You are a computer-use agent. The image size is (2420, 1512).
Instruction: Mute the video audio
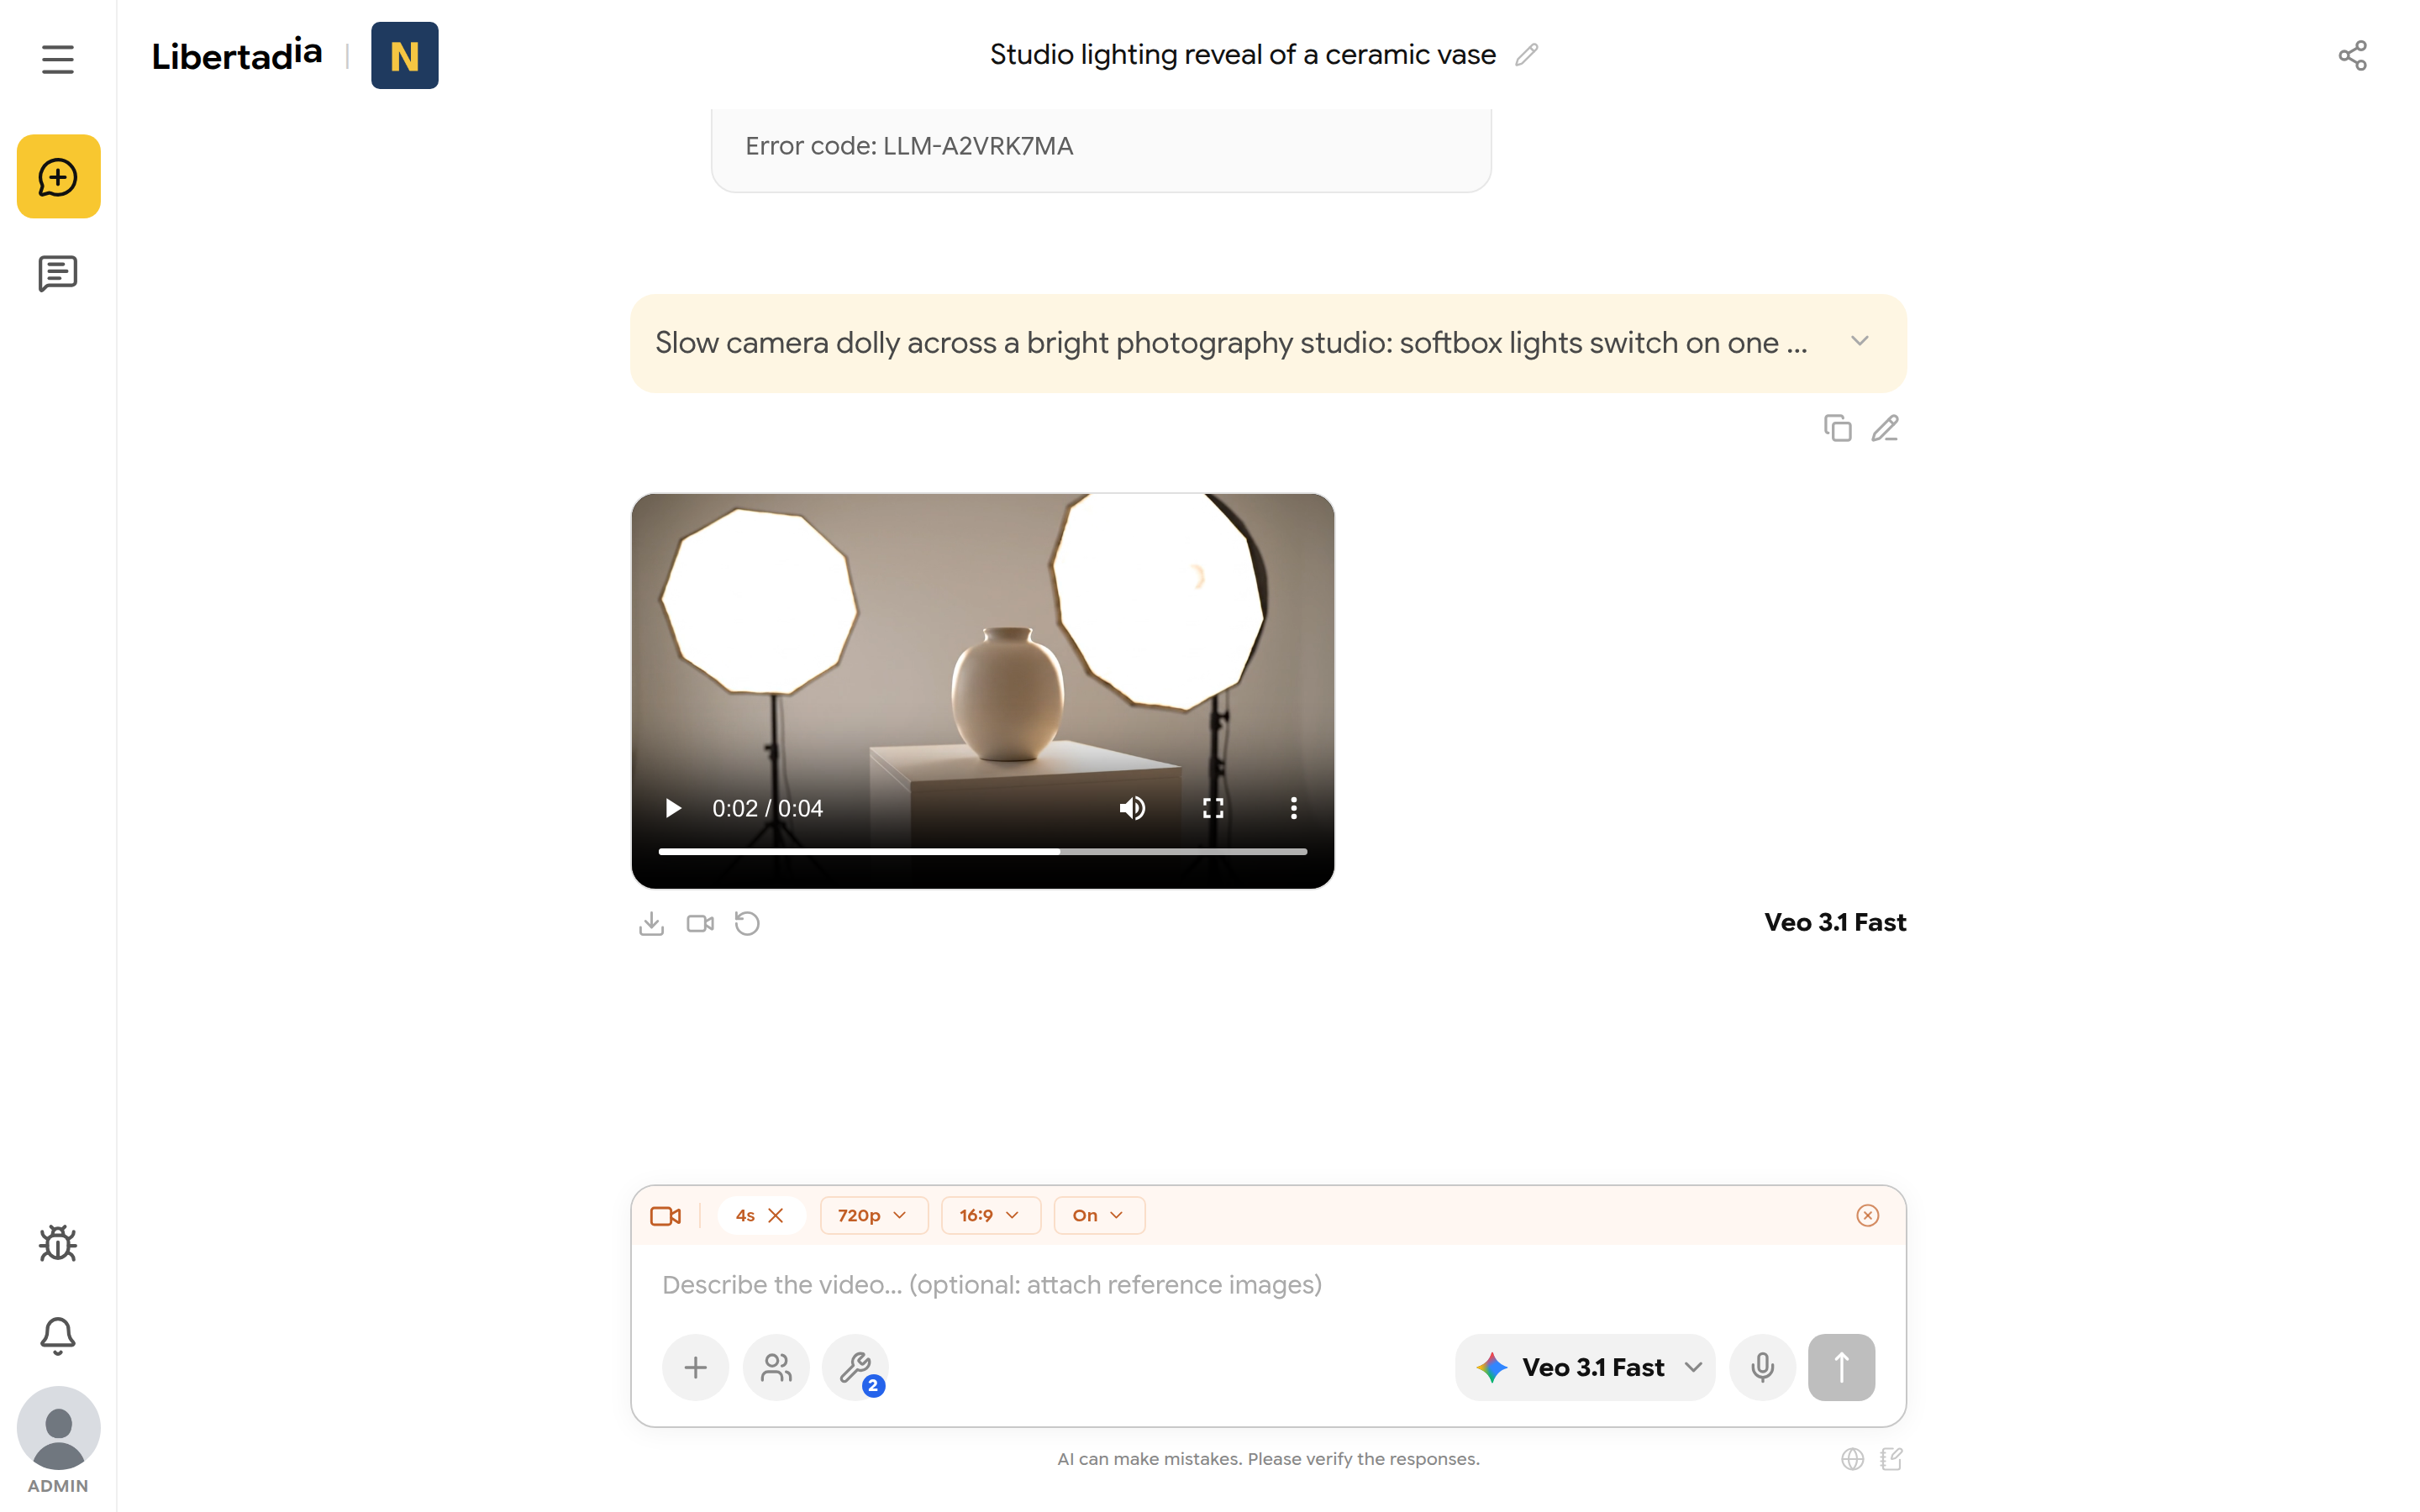click(x=1132, y=808)
